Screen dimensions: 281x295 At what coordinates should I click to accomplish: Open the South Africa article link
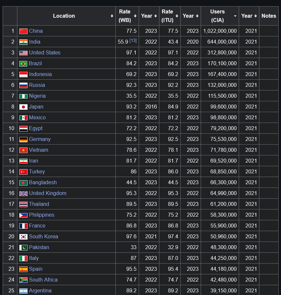click(43, 280)
